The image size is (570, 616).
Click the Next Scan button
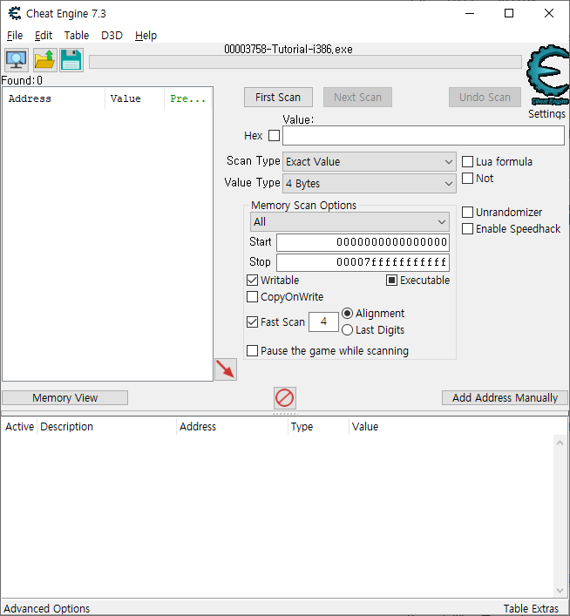tap(357, 97)
